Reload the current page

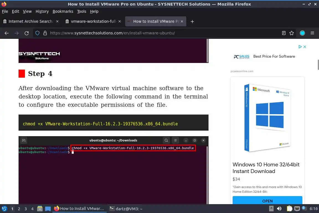[27, 33]
